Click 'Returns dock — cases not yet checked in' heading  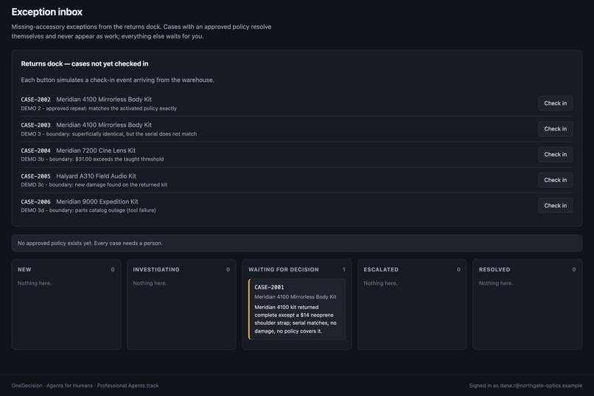[x=85, y=63]
